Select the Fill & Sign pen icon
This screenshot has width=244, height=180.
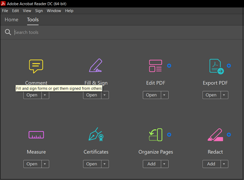point(96,65)
